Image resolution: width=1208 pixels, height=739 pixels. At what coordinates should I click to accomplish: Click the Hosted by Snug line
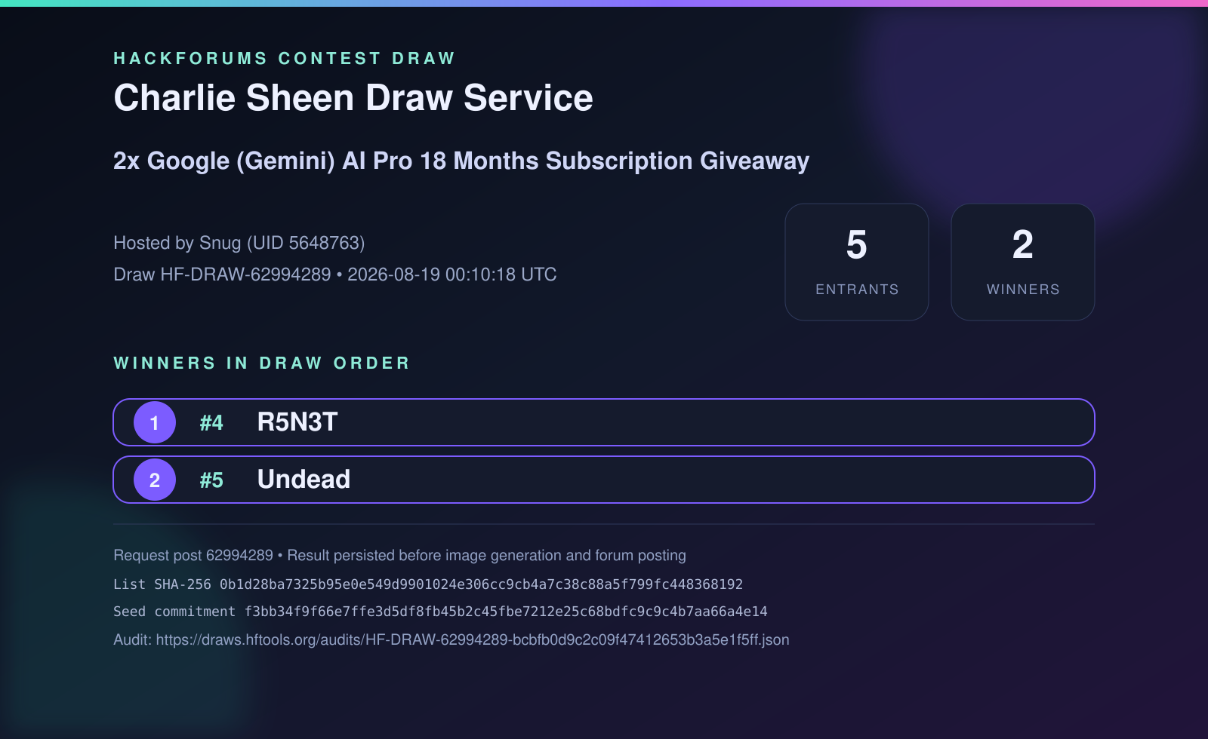point(239,243)
